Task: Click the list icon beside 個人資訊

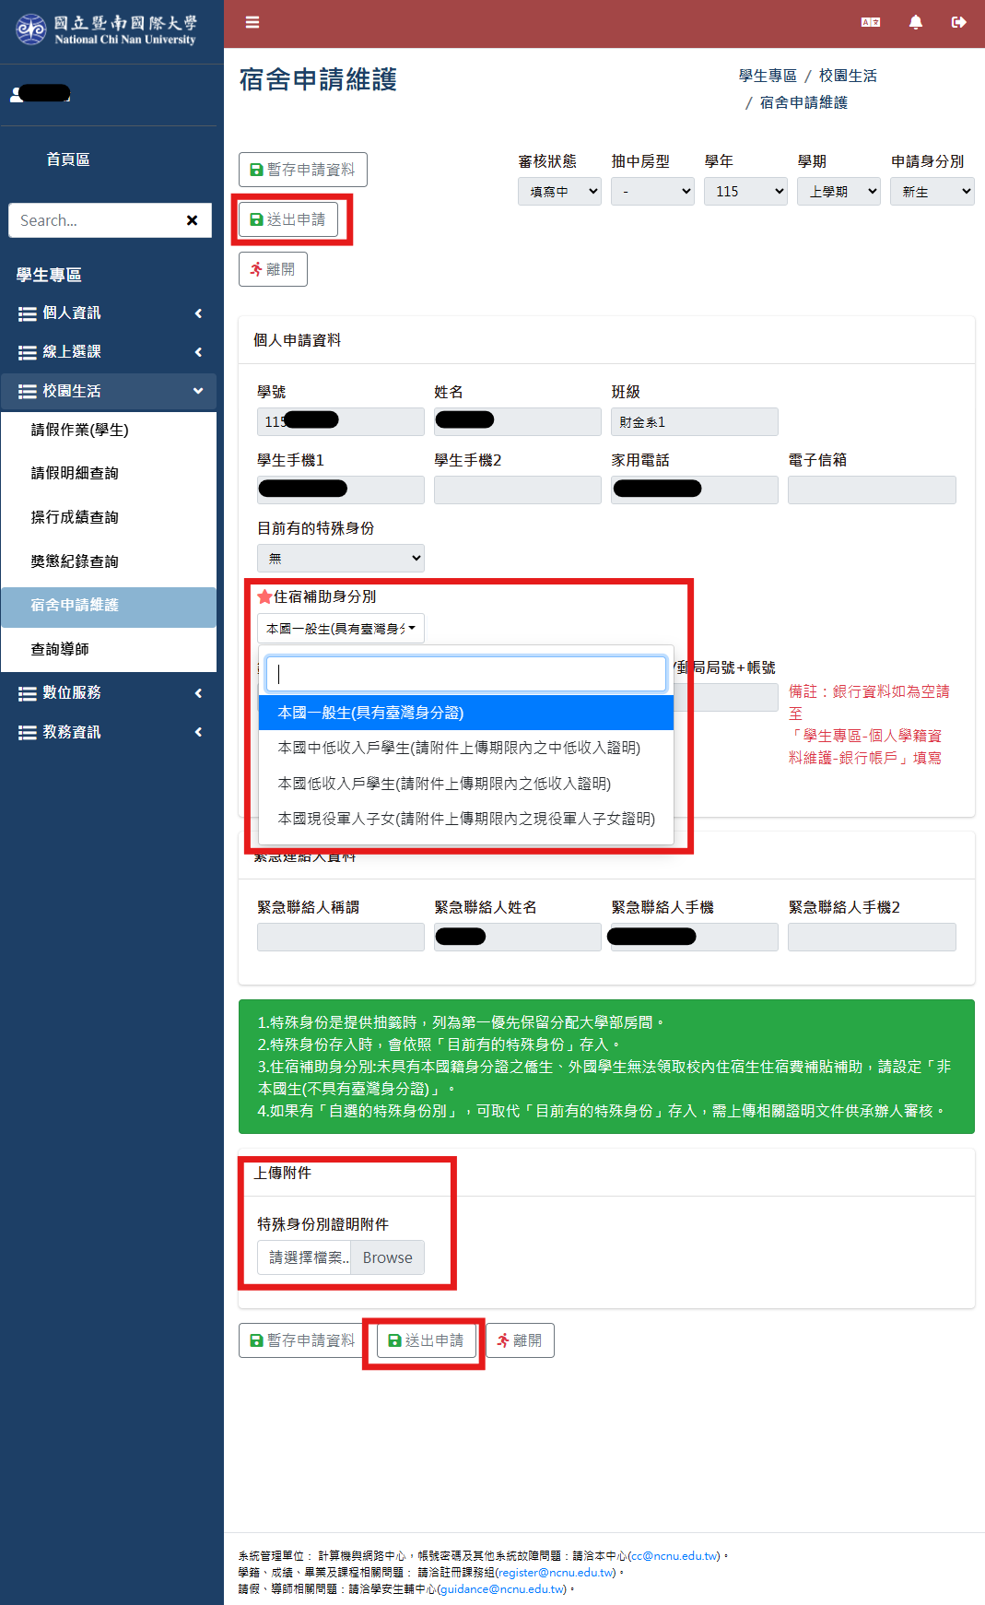Action: tap(28, 313)
